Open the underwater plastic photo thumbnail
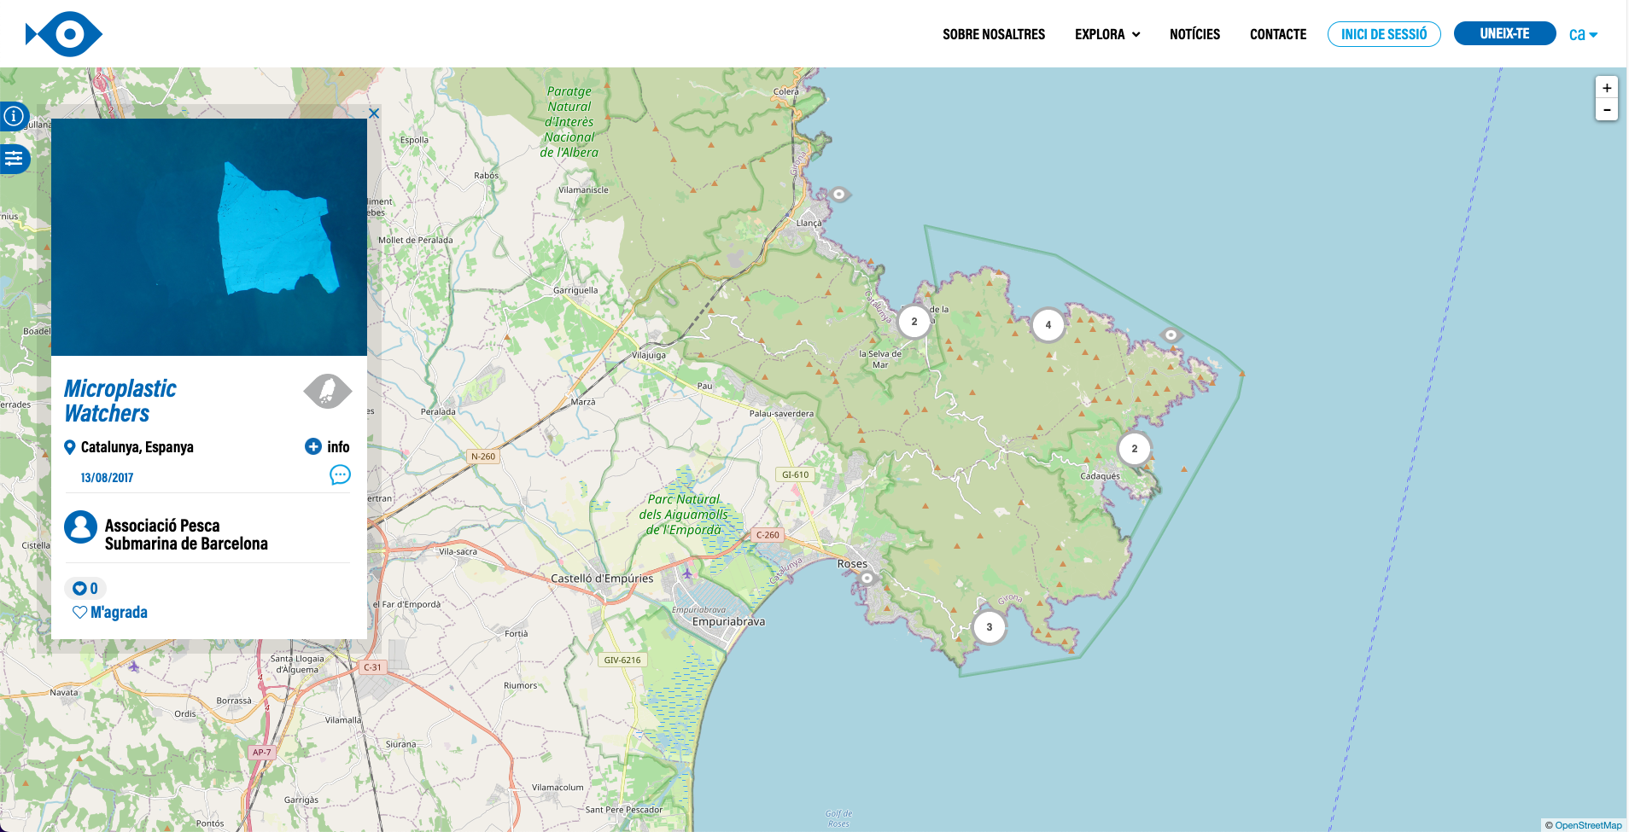The width and height of the screenshot is (1629, 832). [x=209, y=237]
